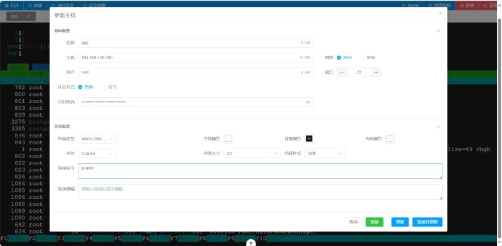Collapse the 高级配置 section chevron

[438, 127]
